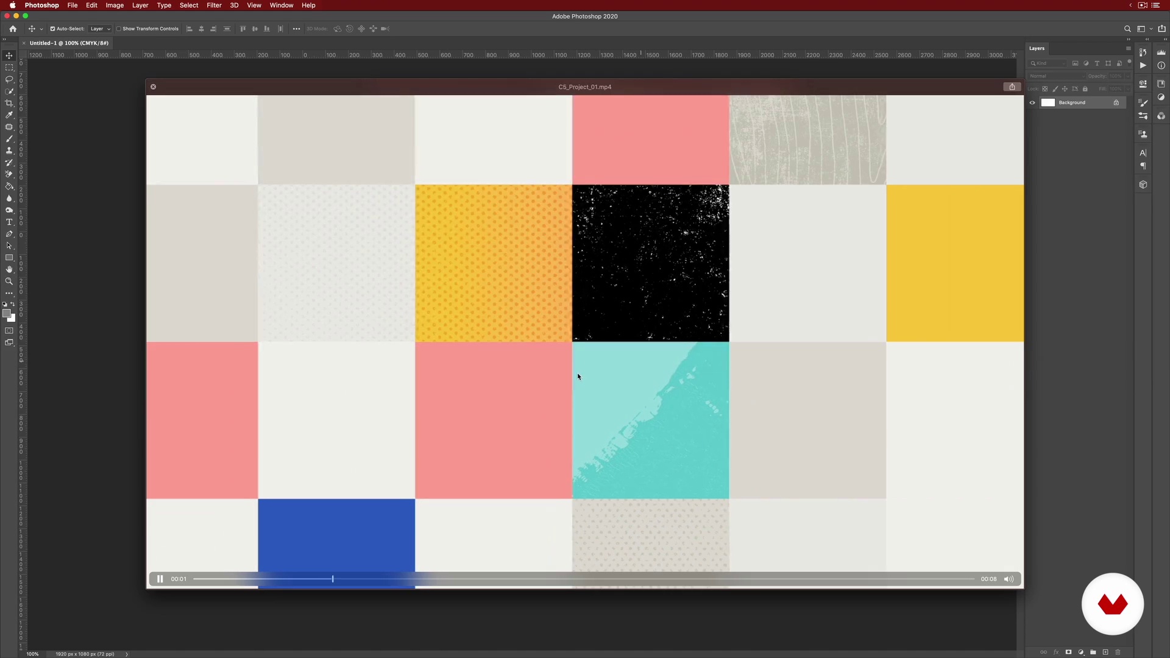Select the Blur tool
The width and height of the screenshot is (1170, 658).
tap(9, 198)
